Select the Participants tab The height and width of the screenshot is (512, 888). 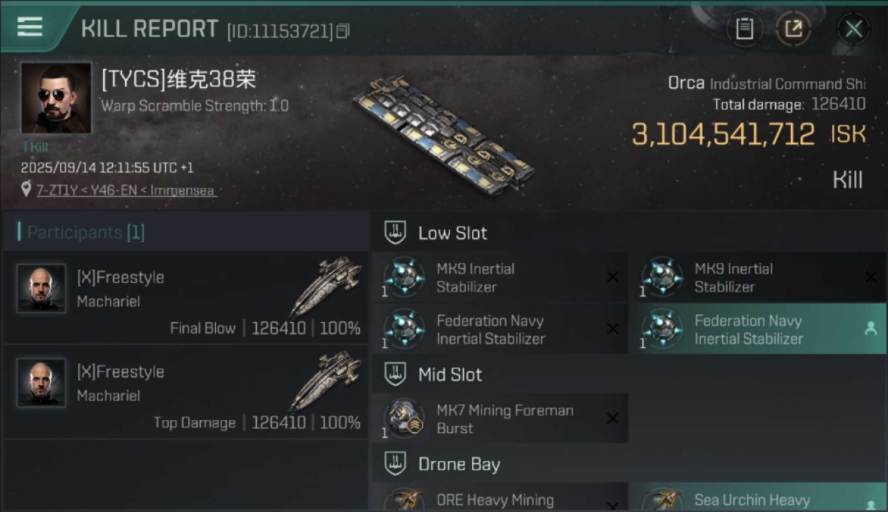(85, 232)
